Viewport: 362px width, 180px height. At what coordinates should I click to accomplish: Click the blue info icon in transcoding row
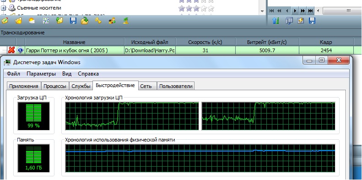click(x=20, y=50)
